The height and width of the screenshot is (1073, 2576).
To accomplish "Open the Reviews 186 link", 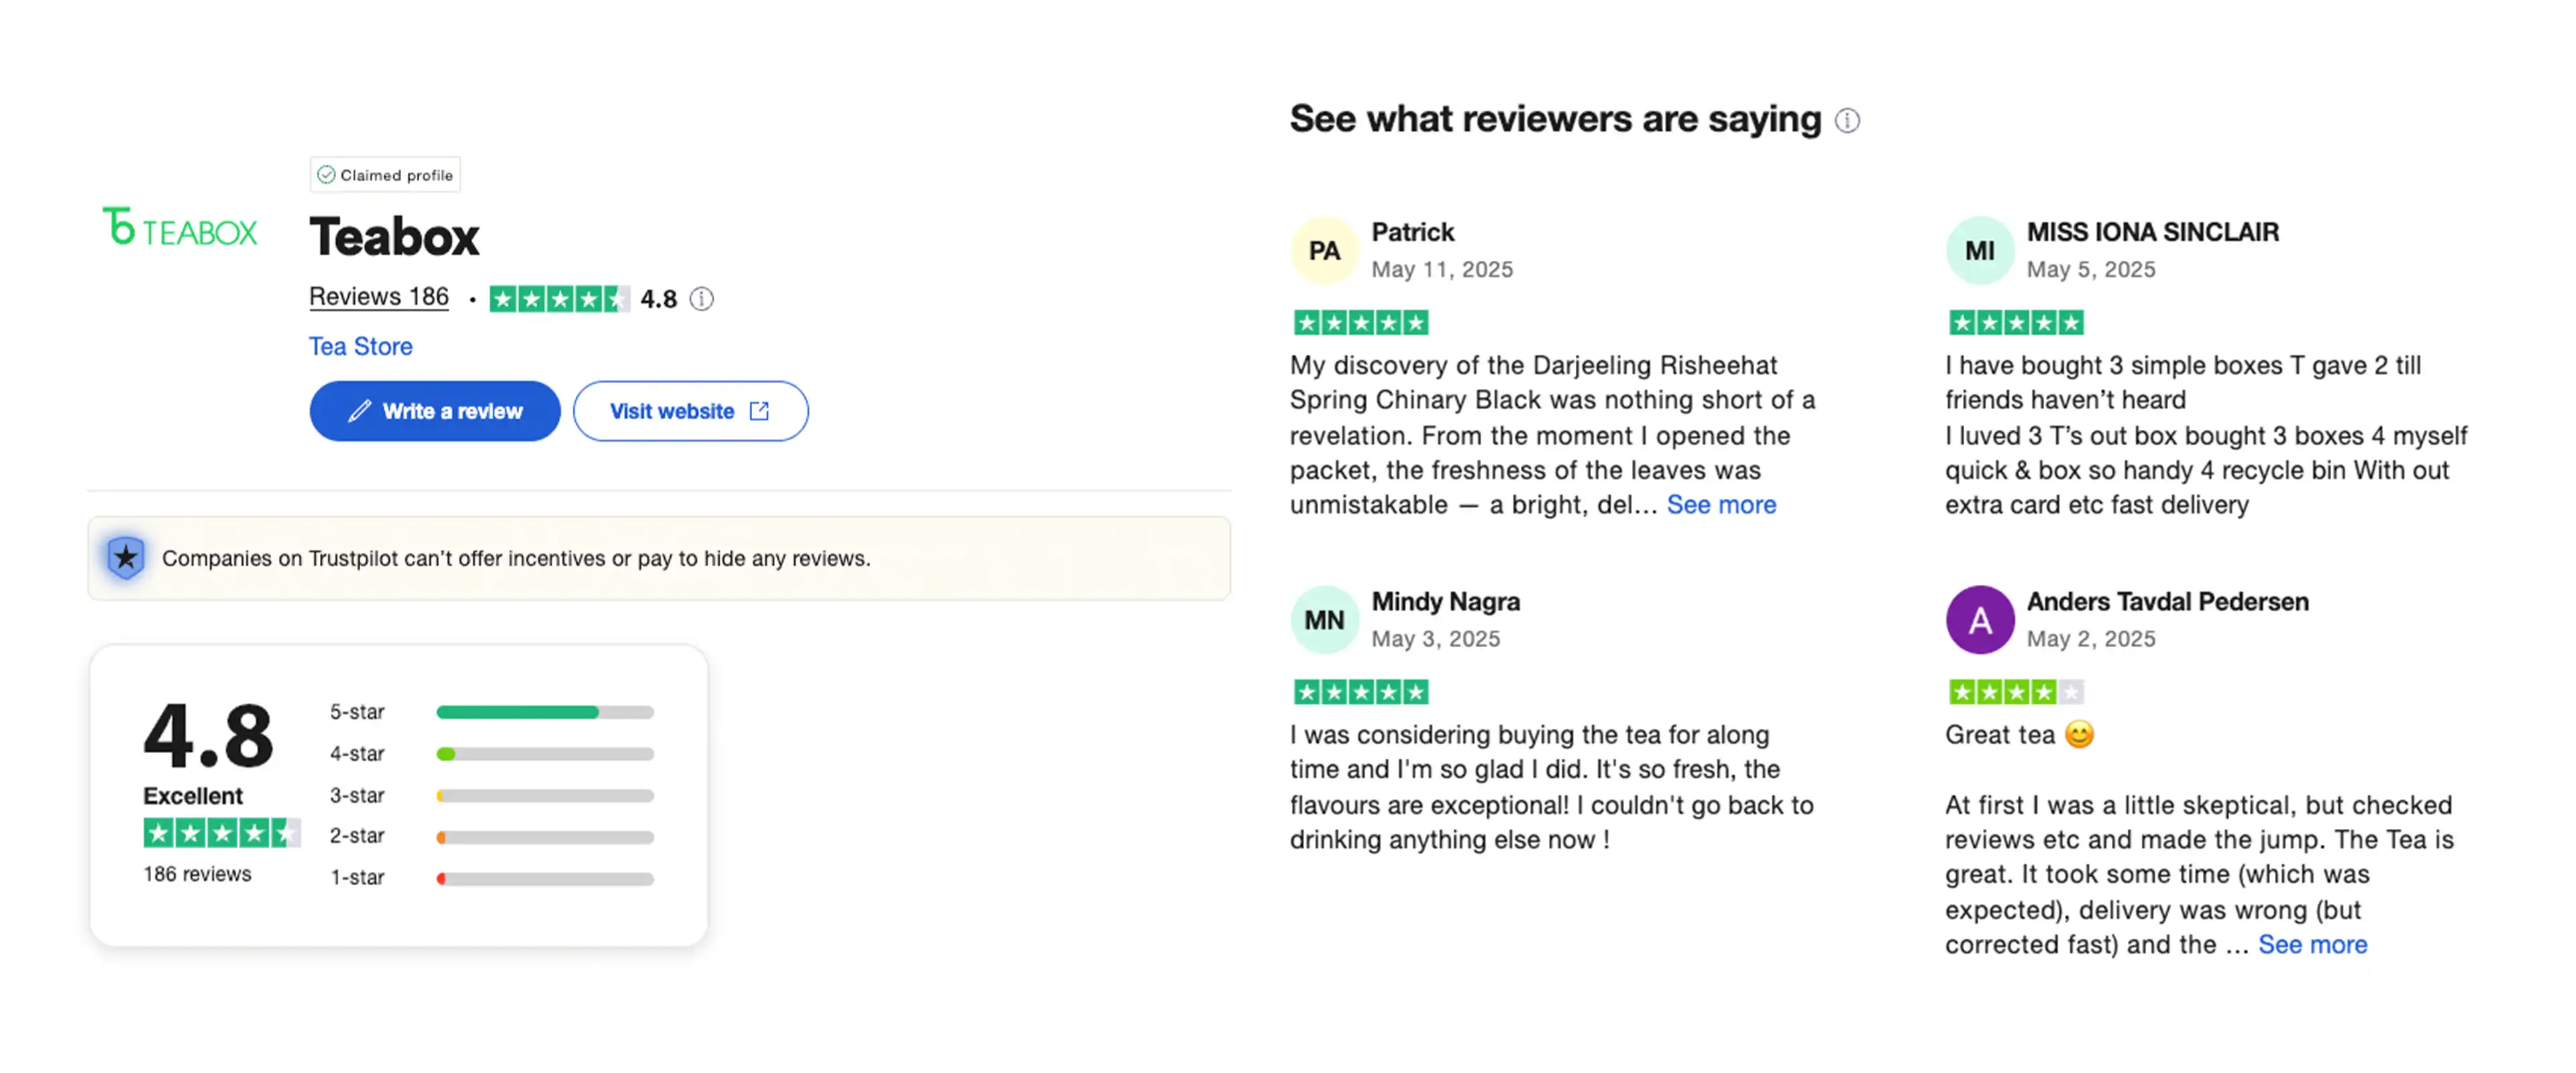I will pyautogui.click(x=379, y=297).
